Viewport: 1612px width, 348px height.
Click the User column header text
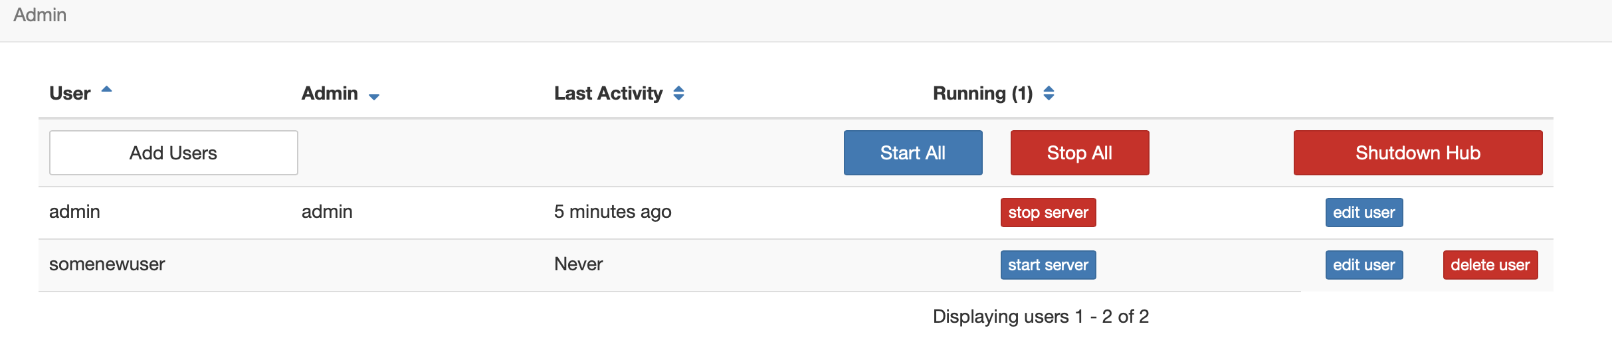pos(70,93)
